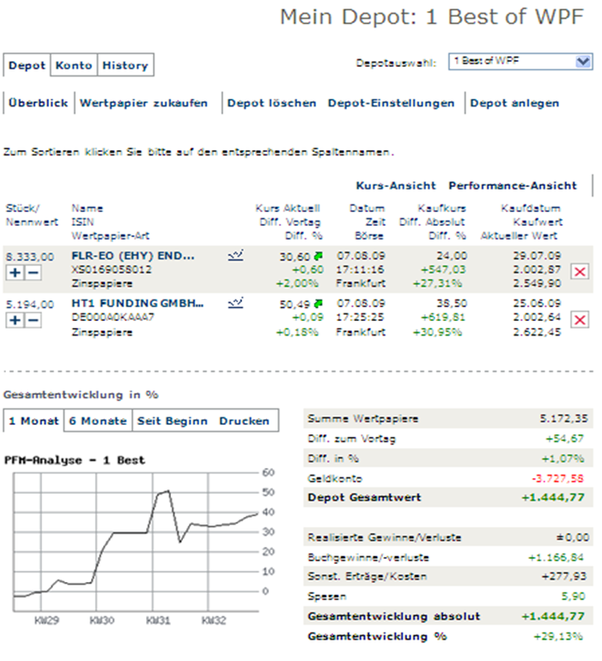
Task: Open the Depotauswahl dropdown
Action: (x=584, y=61)
